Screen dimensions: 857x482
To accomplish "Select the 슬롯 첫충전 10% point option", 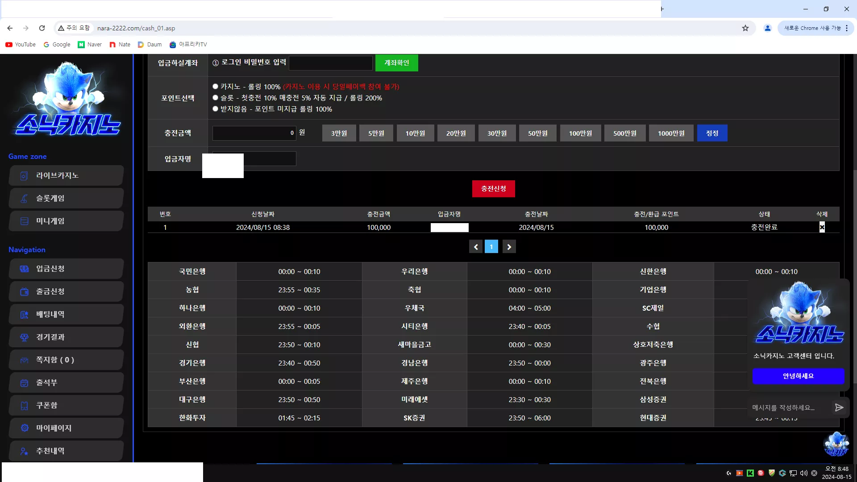I will point(215,98).
